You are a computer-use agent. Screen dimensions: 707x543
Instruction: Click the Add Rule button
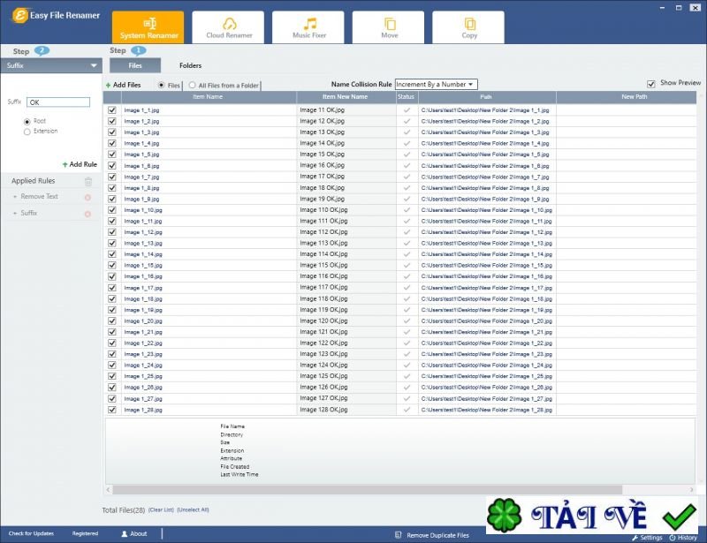pyautogui.click(x=80, y=164)
